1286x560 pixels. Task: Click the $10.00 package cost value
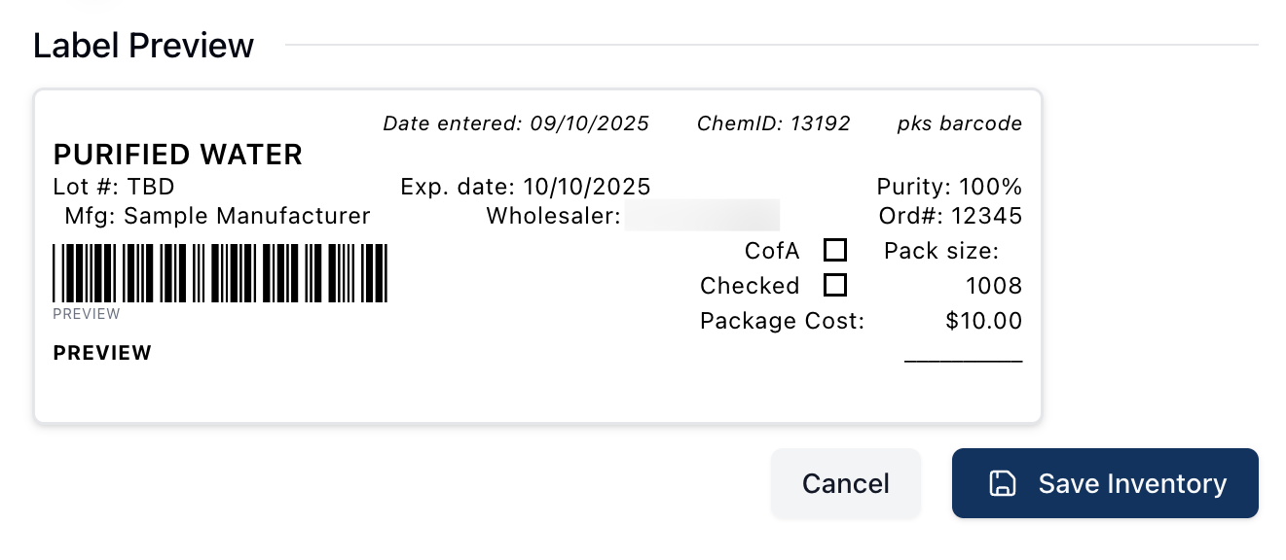click(983, 321)
